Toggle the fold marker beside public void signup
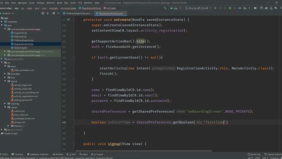 pyautogui.click(x=74, y=144)
